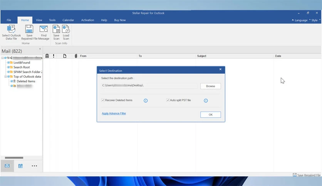Uncheck the Deleted Items folder checkbox
The width and height of the screenshot is (322, 186).
tap(12, 81)
